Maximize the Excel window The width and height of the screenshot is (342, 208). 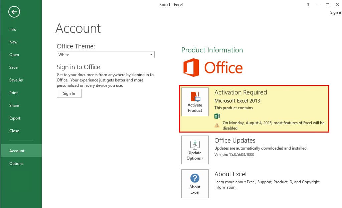[328, 4]
